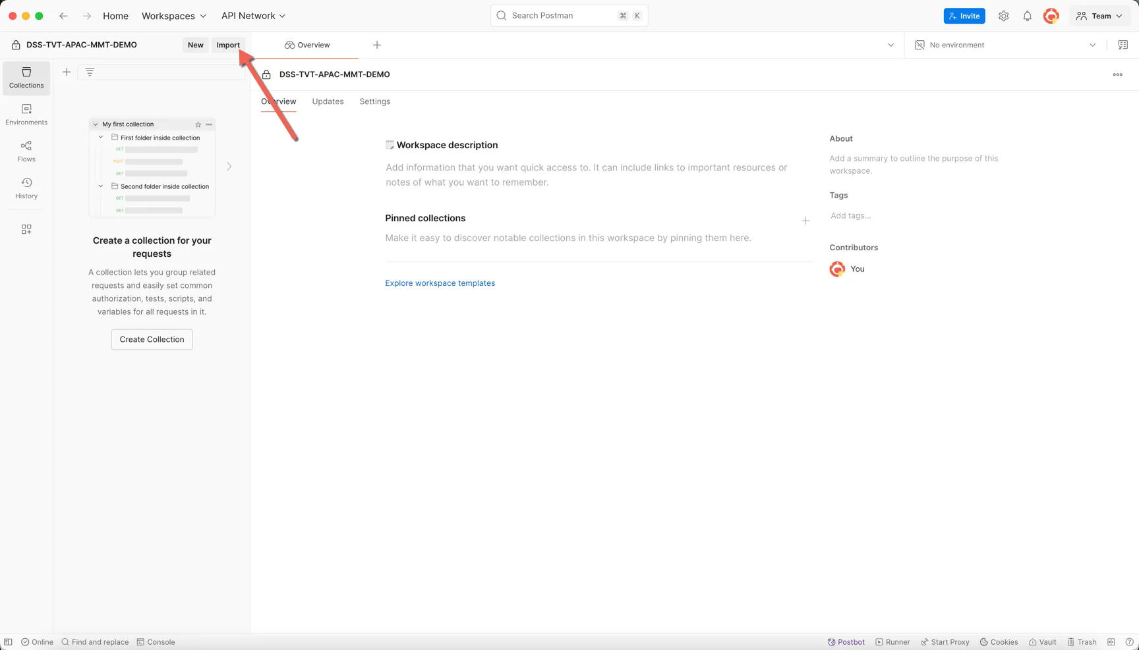Toggle two-pane view icon in status bar
Screen dimensions: 1139x650
tap(1111, 642)
